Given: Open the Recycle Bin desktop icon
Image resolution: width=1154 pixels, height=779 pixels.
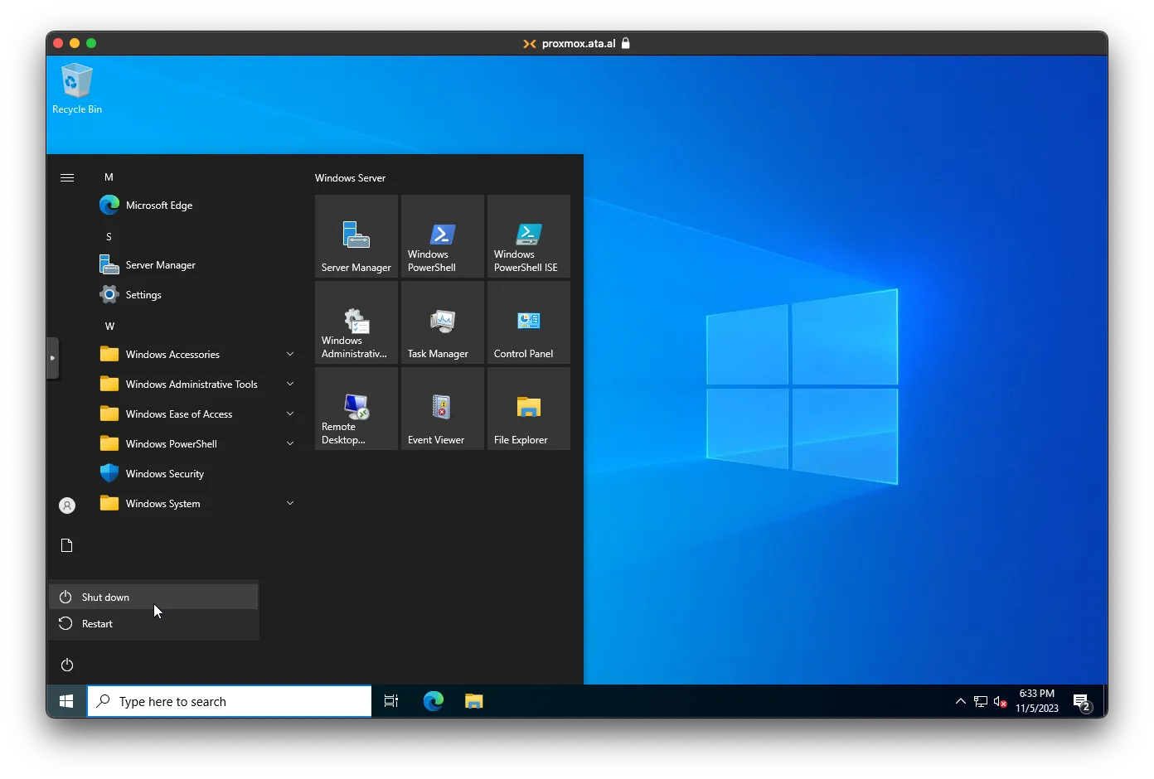Looking at the screenshot, I should [76, 90].
